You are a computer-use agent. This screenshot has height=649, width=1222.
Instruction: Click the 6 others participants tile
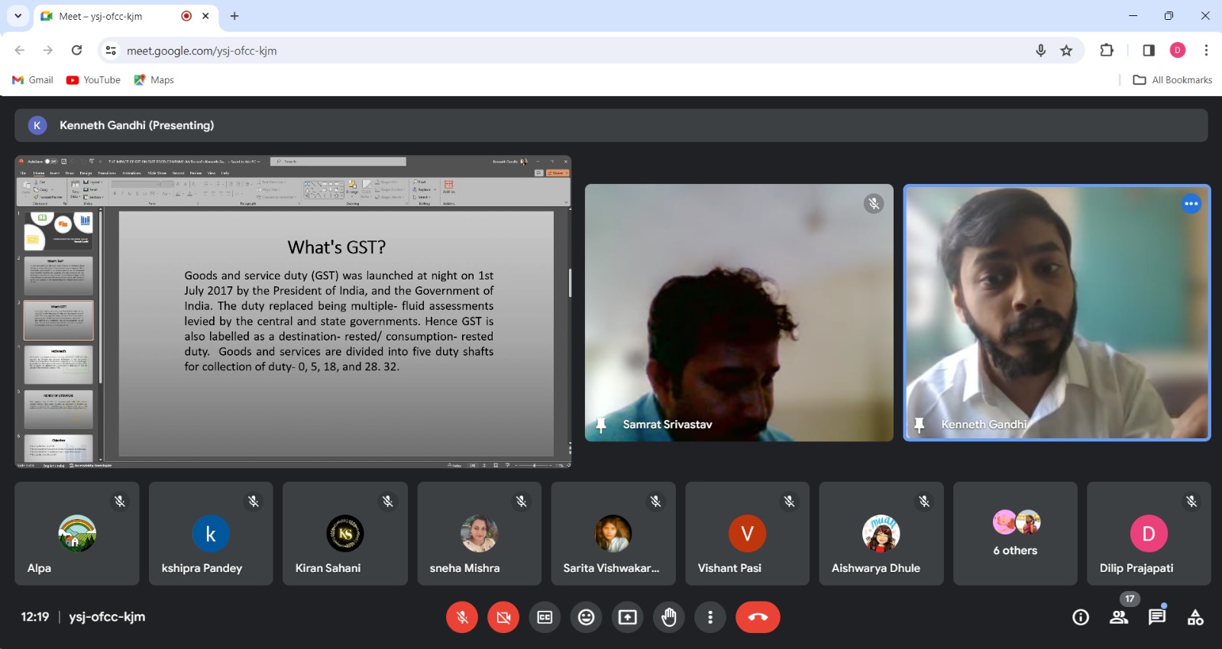coord(1015,533)
